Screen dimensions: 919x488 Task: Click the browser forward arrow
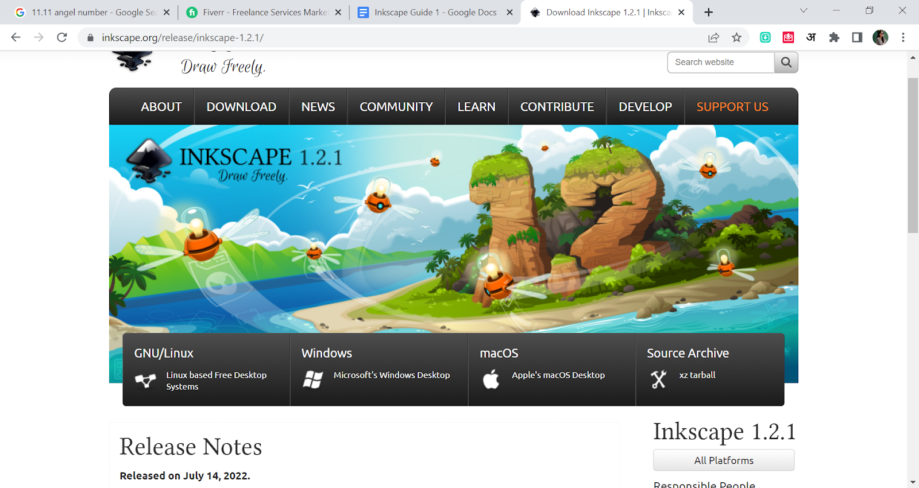pyautogui.click(x=38, y=37)
